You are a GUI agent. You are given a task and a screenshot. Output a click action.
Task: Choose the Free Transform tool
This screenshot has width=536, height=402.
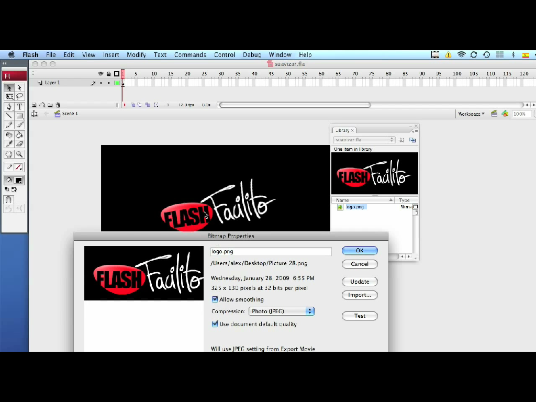click(x=9, y=97)
